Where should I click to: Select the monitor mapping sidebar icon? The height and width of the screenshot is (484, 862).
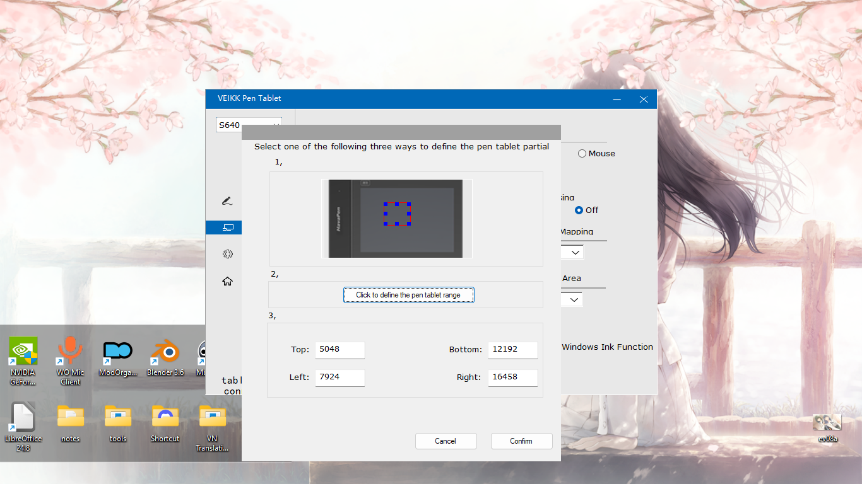(228, 228)
